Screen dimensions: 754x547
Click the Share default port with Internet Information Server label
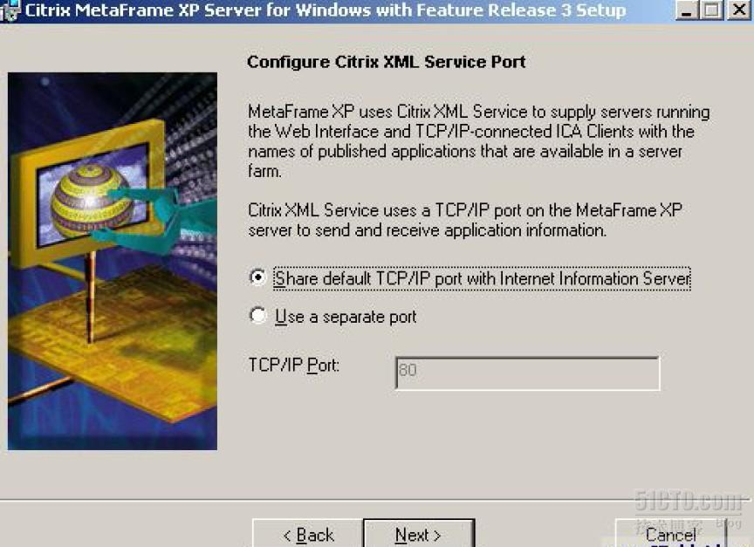(482, 279)
